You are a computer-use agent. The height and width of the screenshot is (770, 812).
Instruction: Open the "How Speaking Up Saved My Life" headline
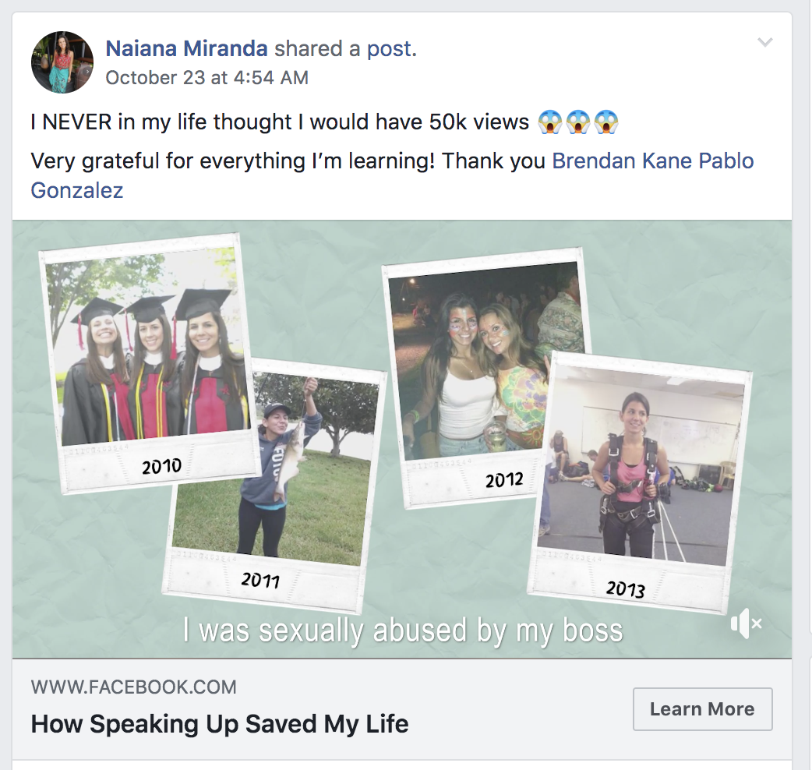(x=220, y=724)
